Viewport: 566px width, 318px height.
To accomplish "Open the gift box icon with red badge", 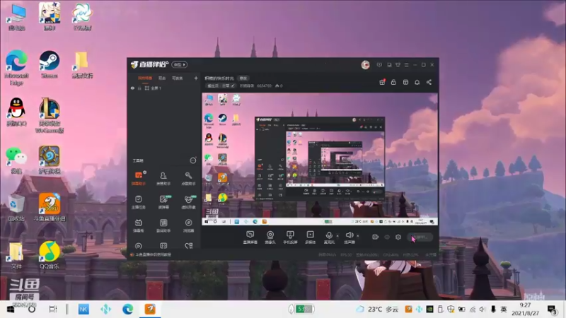I will point(382,82).
